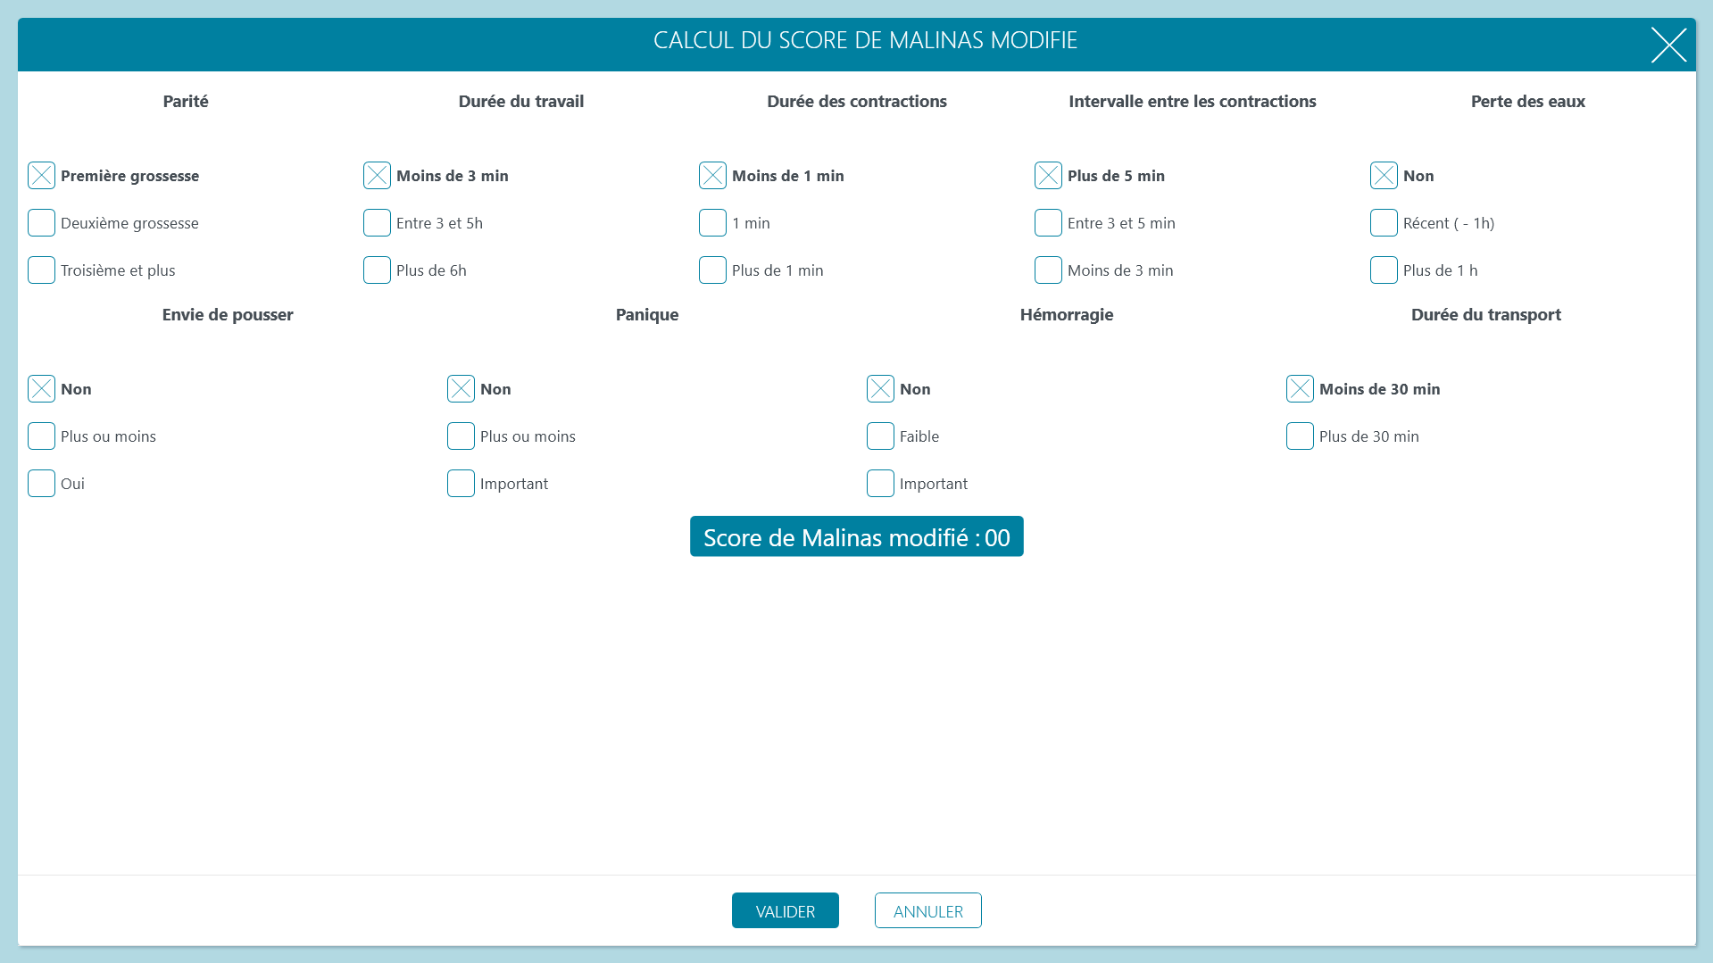Uncheck 'Première grossesse' checkbox

[41, 176]
